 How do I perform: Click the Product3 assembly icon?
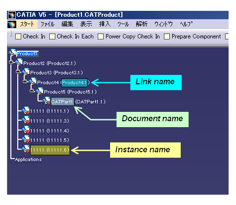26,71
